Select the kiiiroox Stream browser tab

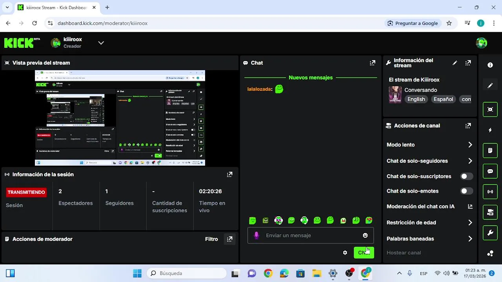click(57, 7)
